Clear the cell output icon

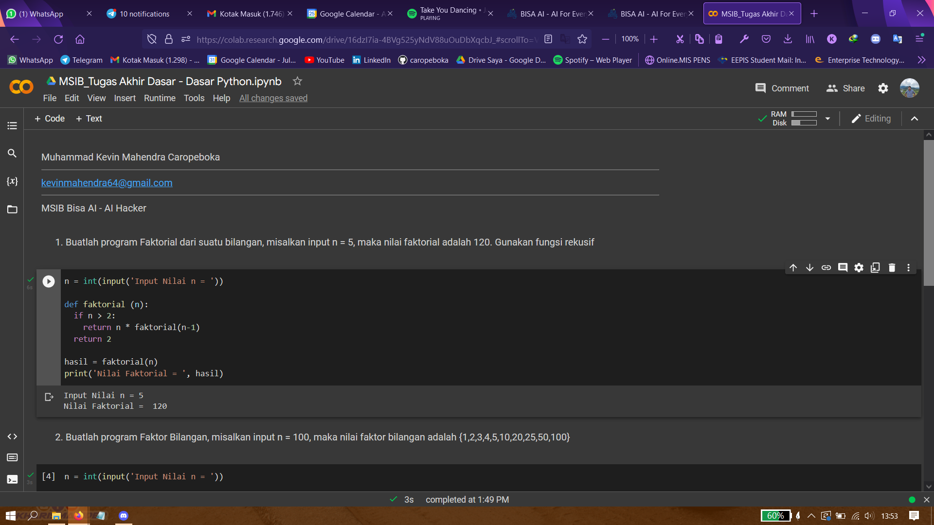[x=49, y=397]
